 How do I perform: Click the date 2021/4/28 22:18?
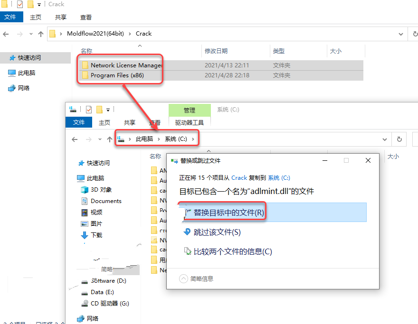(x=227, y=75)
